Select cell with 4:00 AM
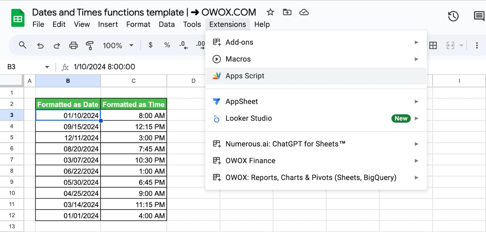486x232 pixels. tap(134, 216)
